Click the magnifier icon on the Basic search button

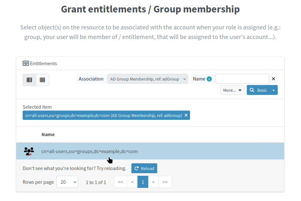click(x=252, y=90)
